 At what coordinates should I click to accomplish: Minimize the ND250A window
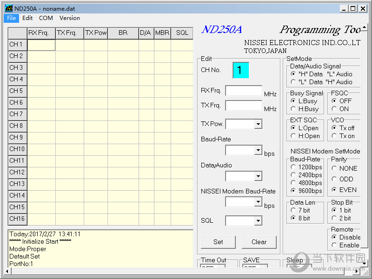[x=344, y=9]
